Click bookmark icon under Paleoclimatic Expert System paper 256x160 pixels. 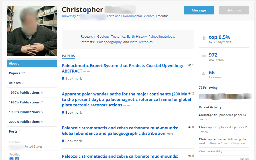pyautogui.click(x=63, y=79)
